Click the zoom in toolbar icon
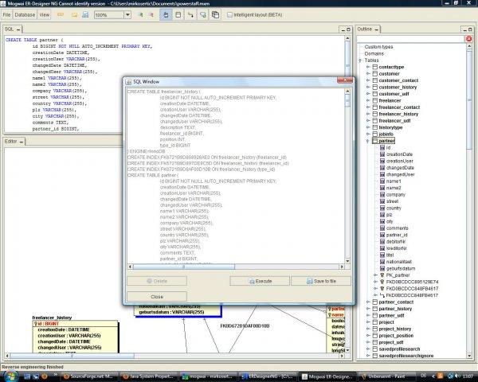The width and height of the screenshot is (478, 382). (140, 14)
